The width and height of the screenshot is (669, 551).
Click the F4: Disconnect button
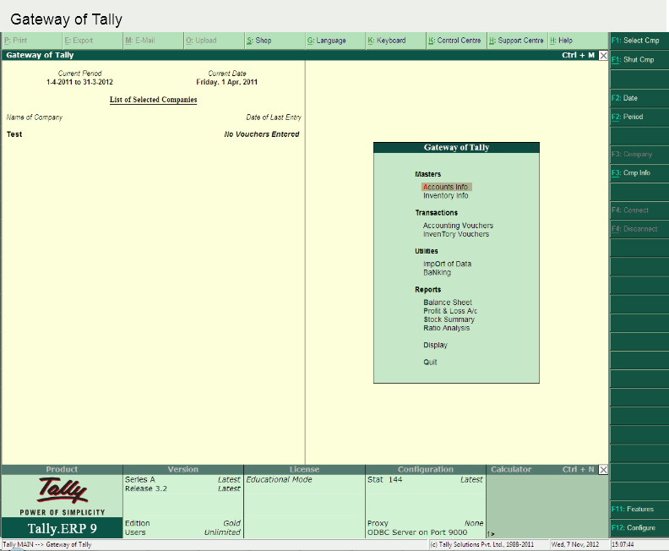click(x=639, y=229)
